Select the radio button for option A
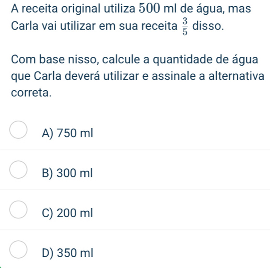Image resolution: width=270 pixels, height=268 pixels. 18,130
